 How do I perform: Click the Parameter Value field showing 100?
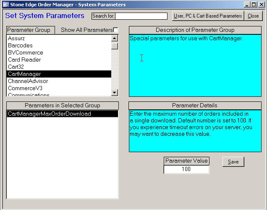tap(186, 169)
